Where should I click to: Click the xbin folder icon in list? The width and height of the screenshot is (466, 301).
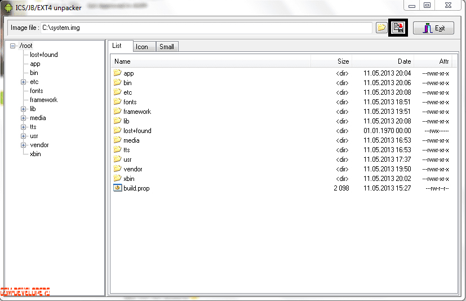click(117, 178)
